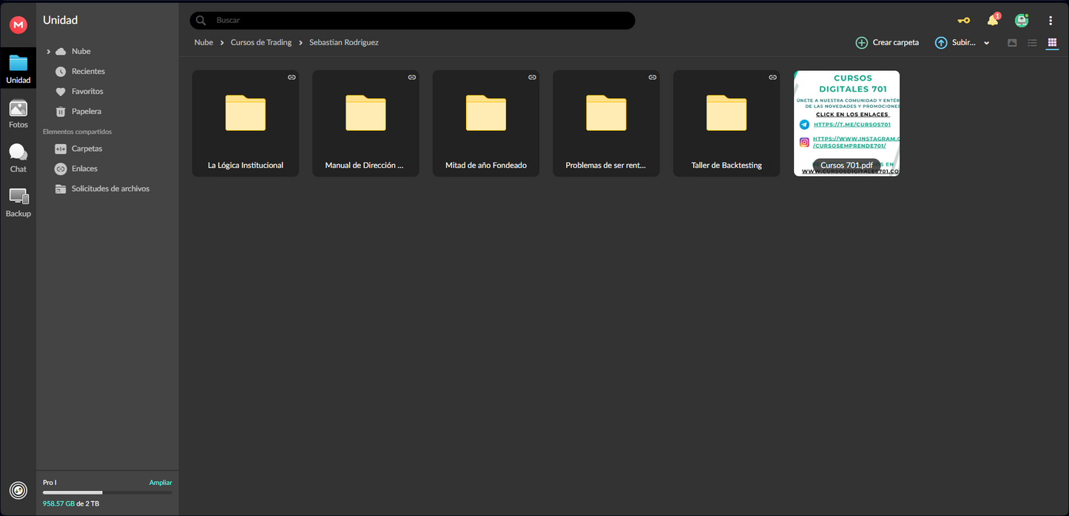Click the storage usage progress bar
The width and height of the screenshot is (1069, 516).
107,492
